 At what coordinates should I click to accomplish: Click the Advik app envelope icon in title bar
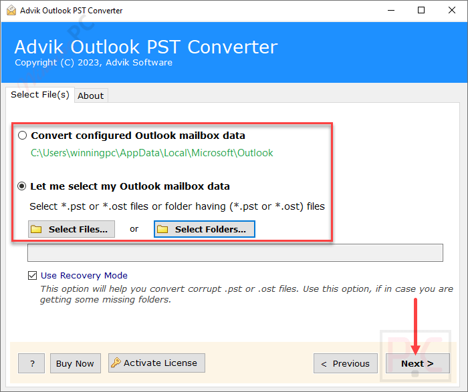[11, 11]
